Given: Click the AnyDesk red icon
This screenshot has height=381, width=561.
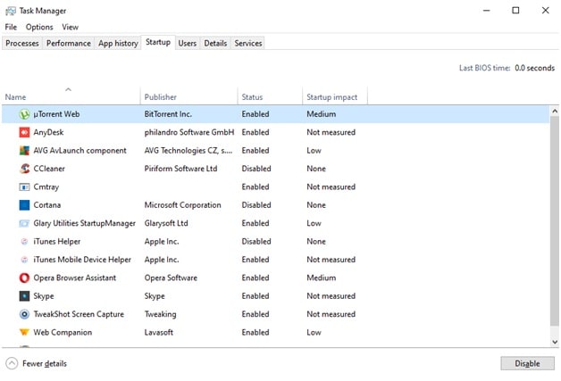Looking at the screenshot, I should click(x=24, y=133).
